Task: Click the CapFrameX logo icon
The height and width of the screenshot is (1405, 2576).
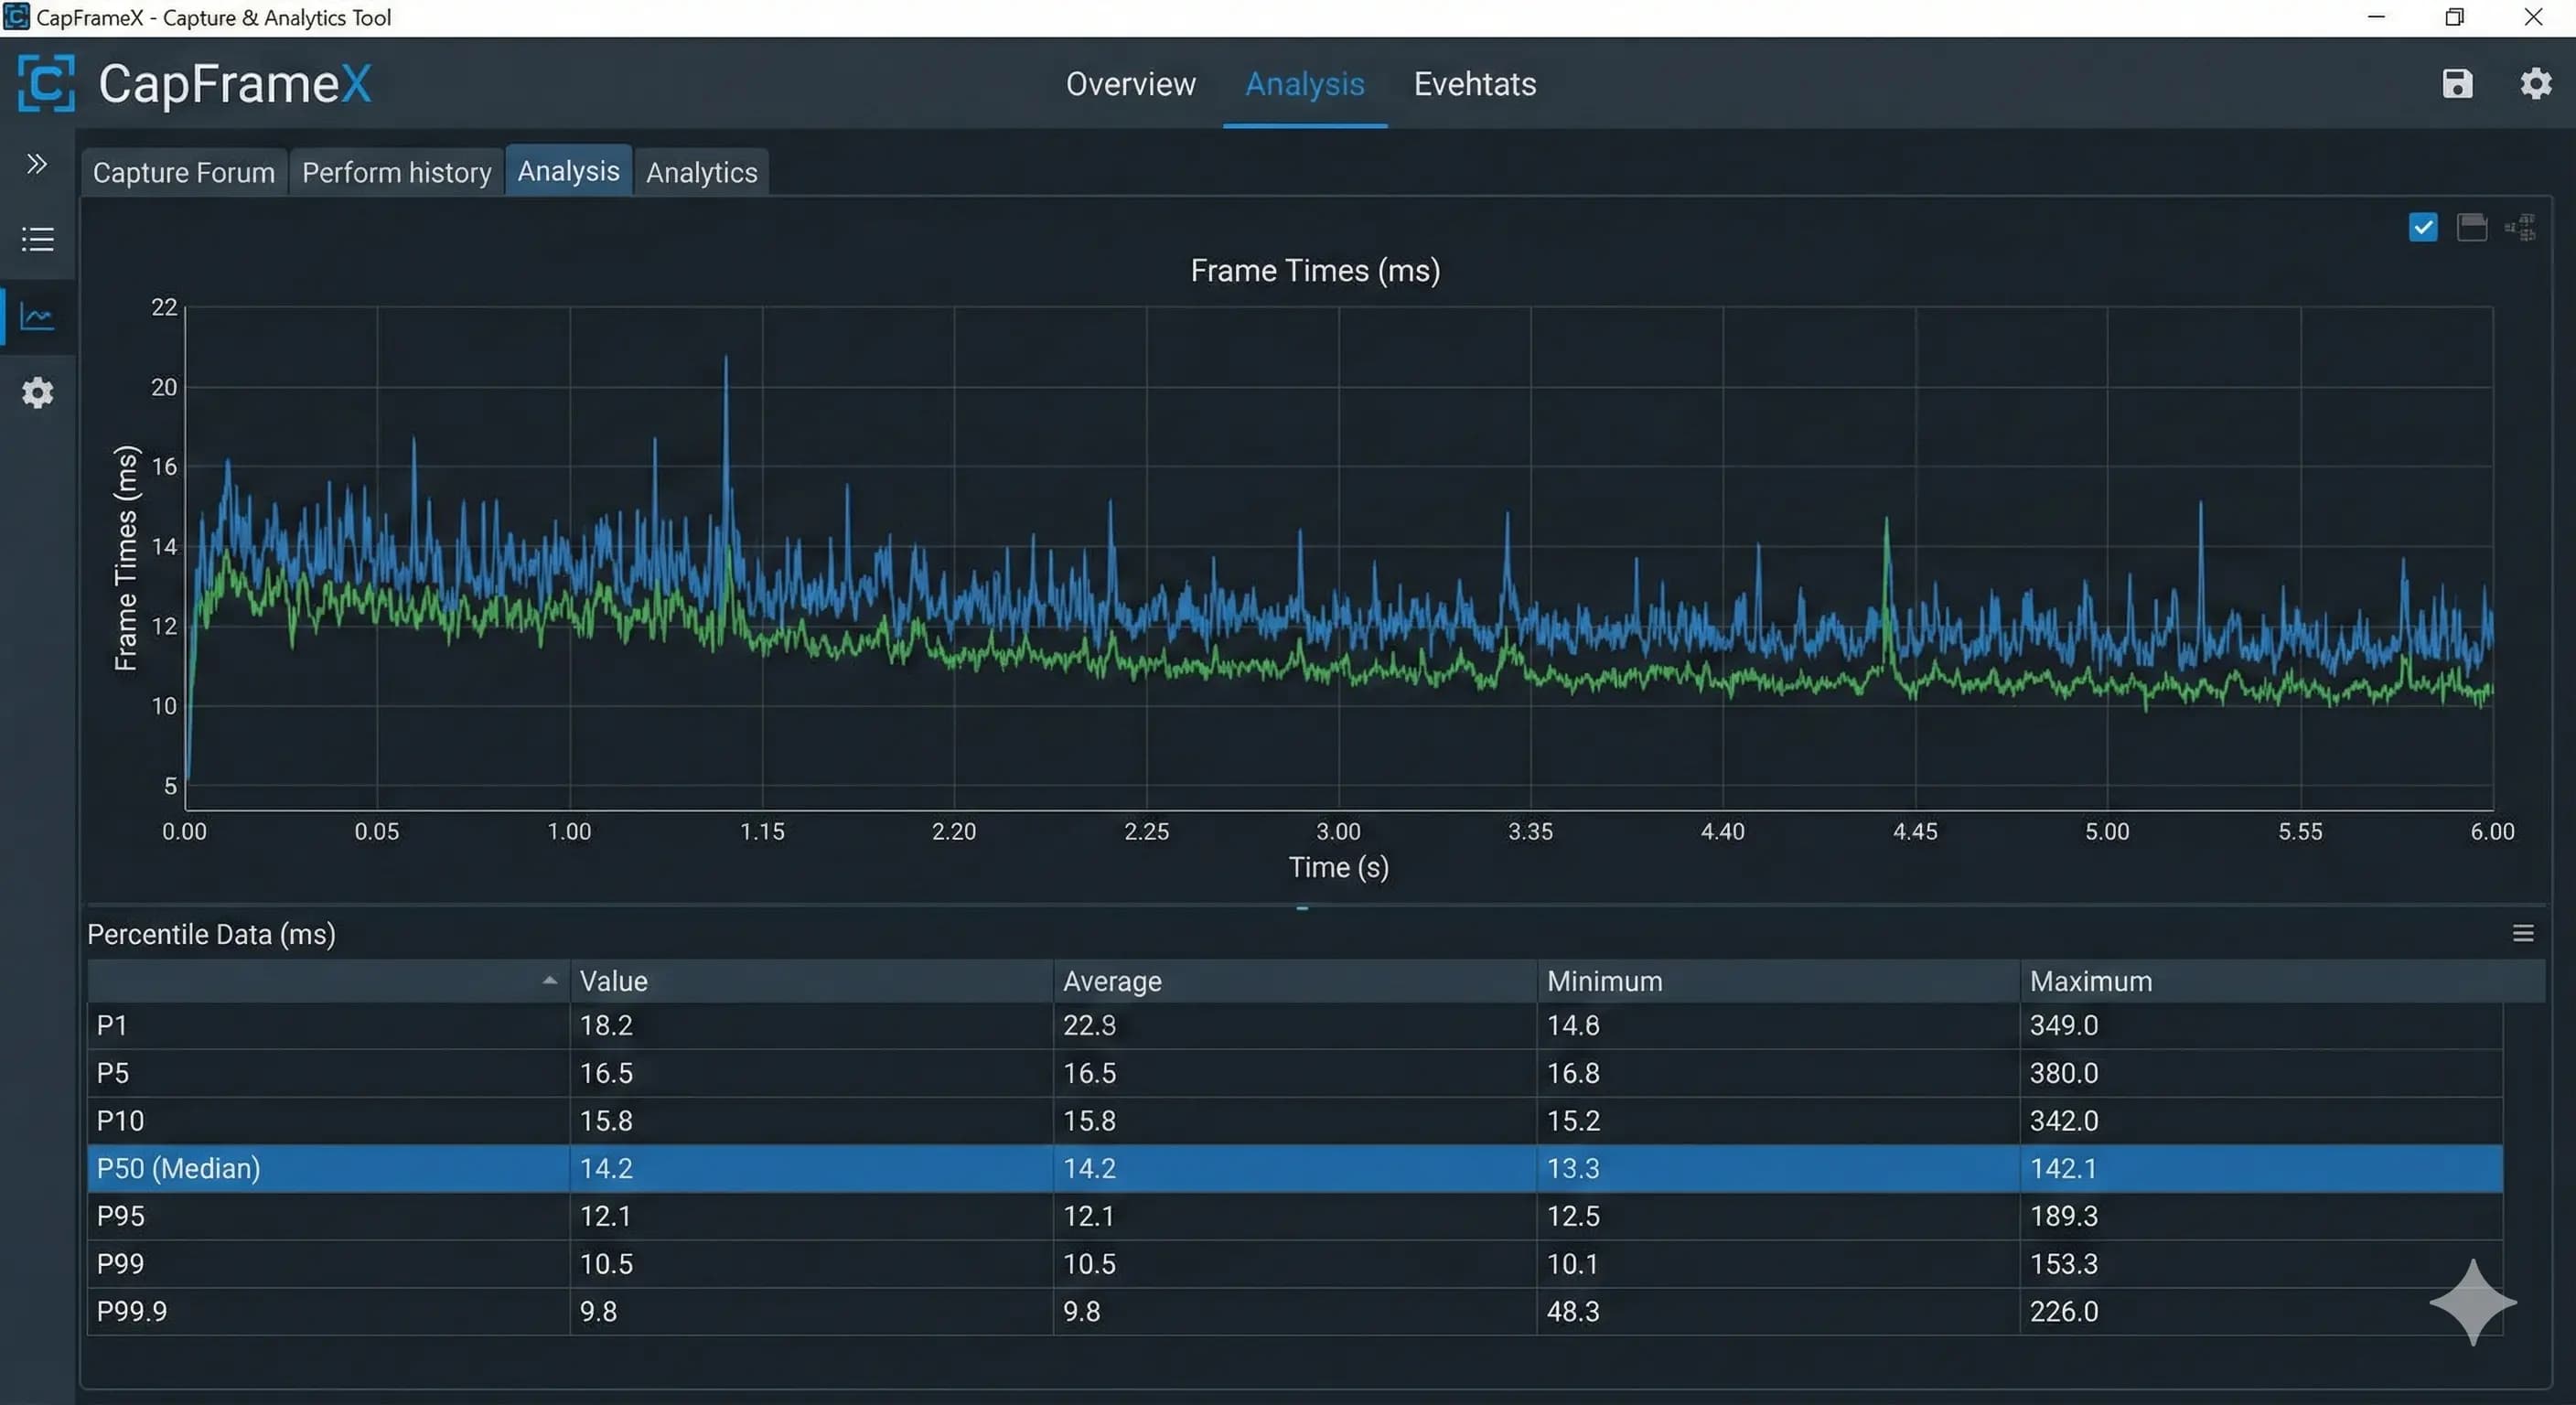Action: [46, 83]
